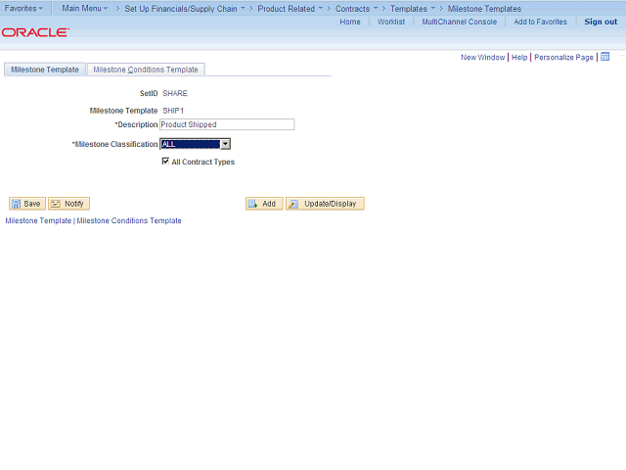This screenshot has height=470, width=626.
Task: Open the Worklist link
Action: tap(391, 22)
